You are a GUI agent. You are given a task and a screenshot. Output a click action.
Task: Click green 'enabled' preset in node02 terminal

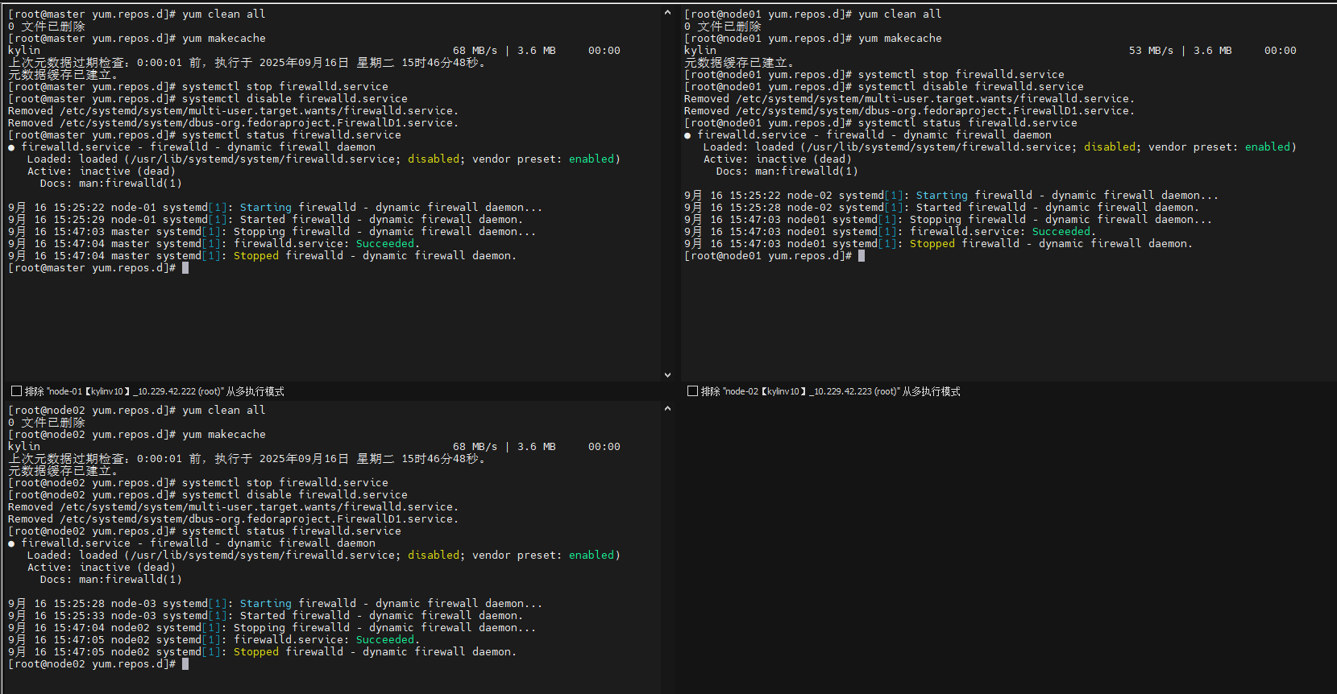[592, 556]
